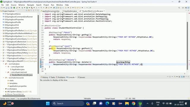The width and height of the screenshot is (190, 107).
Task: Open Google Chrome from taskbar
Action: pos(133,103)
